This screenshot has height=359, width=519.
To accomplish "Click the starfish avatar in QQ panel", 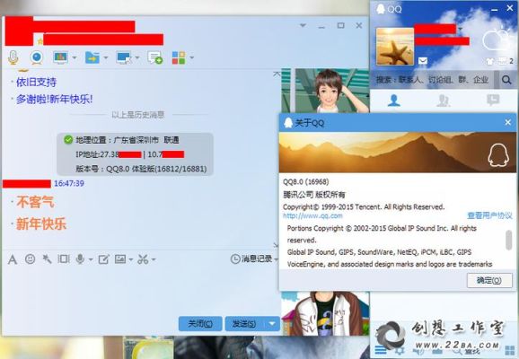I will tap(395, 47).
